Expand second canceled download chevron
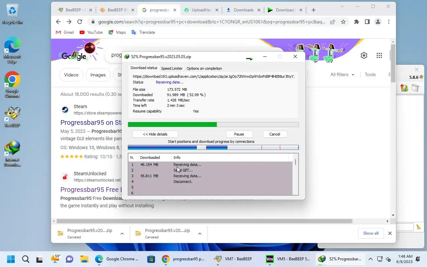Screen dimensions: 427x267 (x=199, y=234)
